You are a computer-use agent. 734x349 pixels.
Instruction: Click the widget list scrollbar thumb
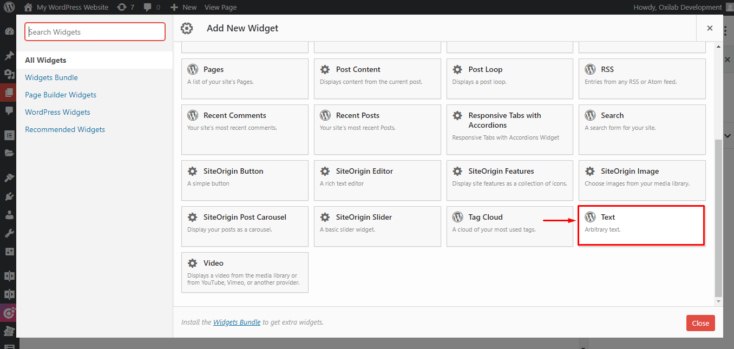(718, 218)
